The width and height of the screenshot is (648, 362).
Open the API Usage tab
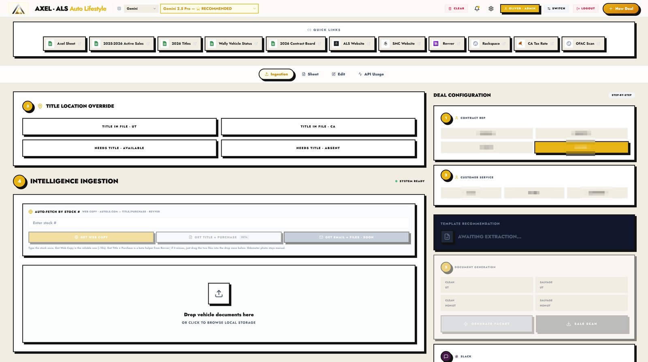tap(371, 74)
